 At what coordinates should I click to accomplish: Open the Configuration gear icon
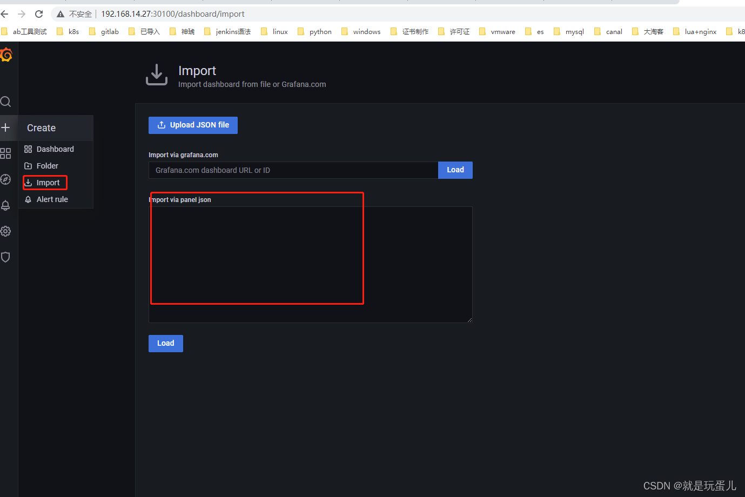[5, 231]
